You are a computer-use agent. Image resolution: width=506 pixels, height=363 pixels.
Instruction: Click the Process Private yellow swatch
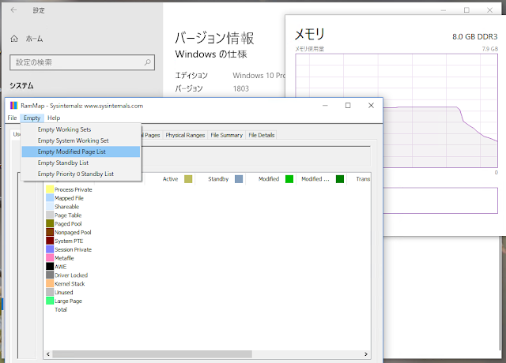click(x=50, y=189)
